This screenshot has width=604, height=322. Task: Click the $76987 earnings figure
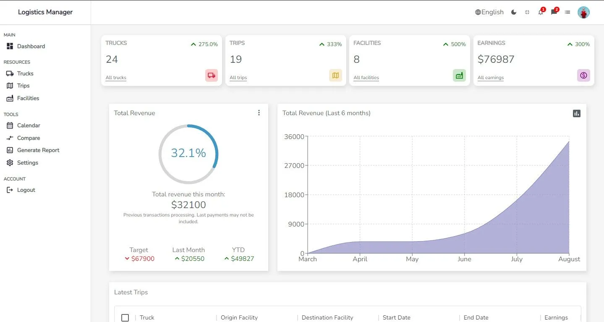tap(496, 59)
